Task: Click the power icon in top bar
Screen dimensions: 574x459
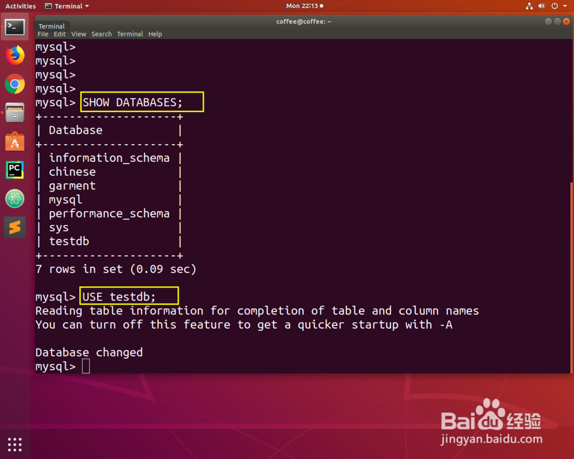Action: pos(554,6)
